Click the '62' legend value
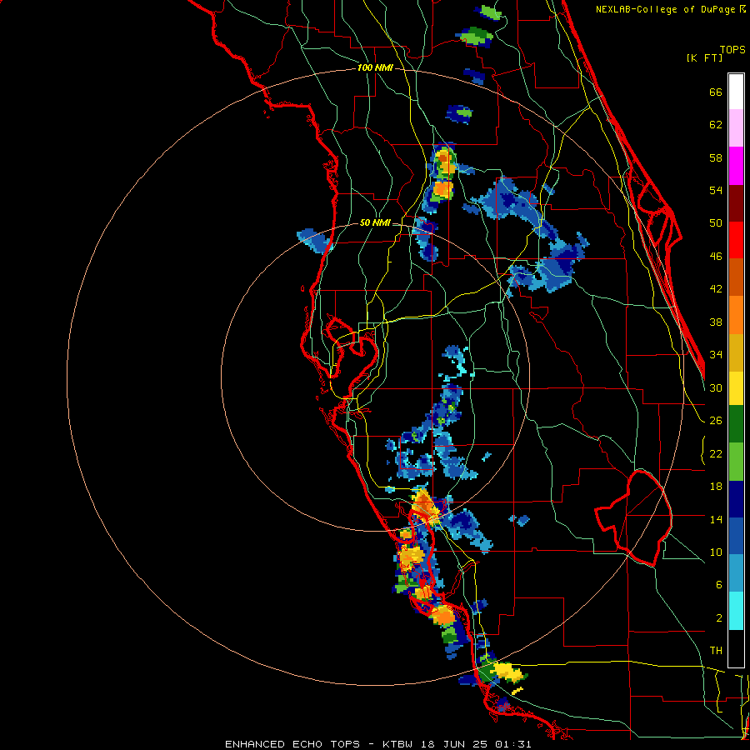The width and height of the screenshot is (750, 750). pos(716,125)
